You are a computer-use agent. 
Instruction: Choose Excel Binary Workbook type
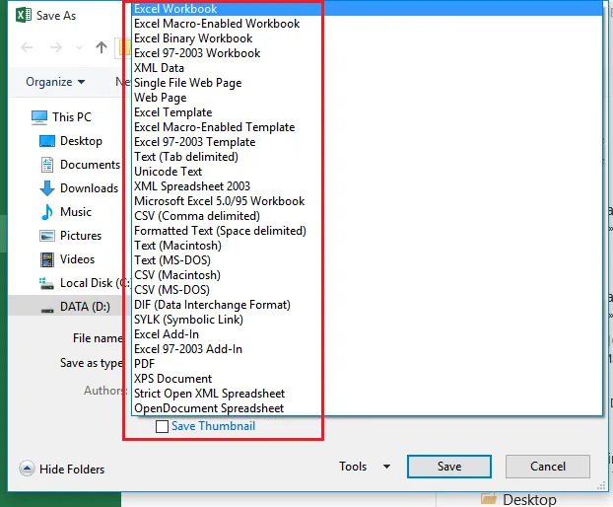coord(367,38)
